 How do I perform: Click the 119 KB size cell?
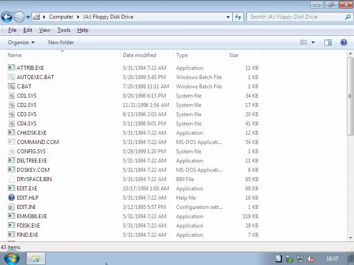click(250, 216)
